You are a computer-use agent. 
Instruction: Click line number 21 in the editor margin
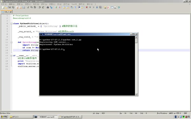coord(6,69)
